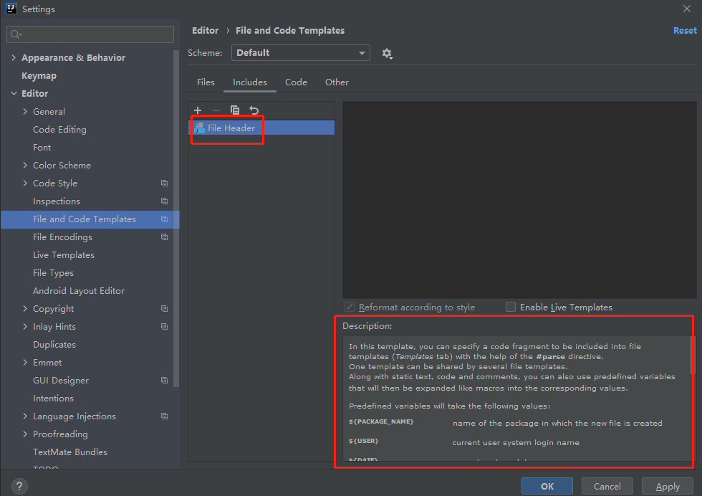Copy the selected template

tap(235, 110)
